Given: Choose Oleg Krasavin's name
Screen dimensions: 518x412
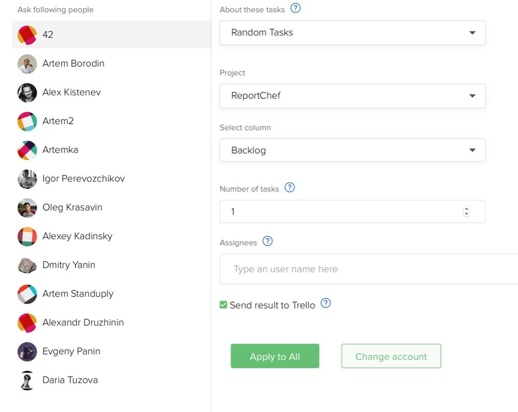Looking at the screenshot, I should coord(73,208).
